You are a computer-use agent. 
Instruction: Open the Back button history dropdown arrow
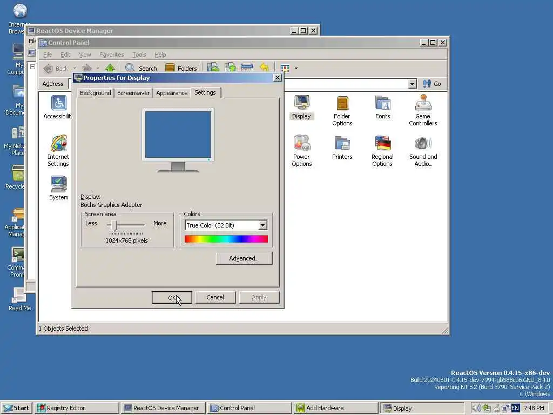point(75,68)
